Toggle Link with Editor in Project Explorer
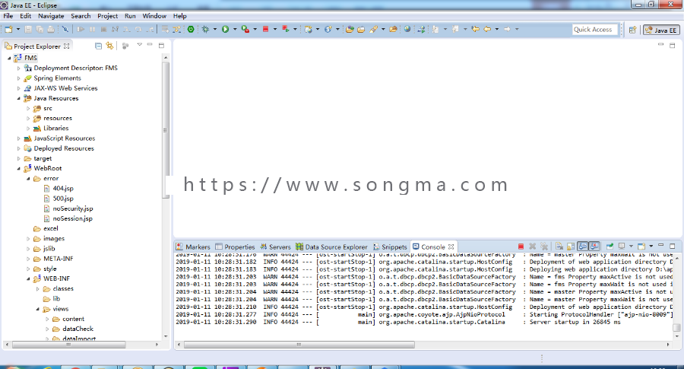Viewport: 684px width, 369px height. tap(109, 46)
